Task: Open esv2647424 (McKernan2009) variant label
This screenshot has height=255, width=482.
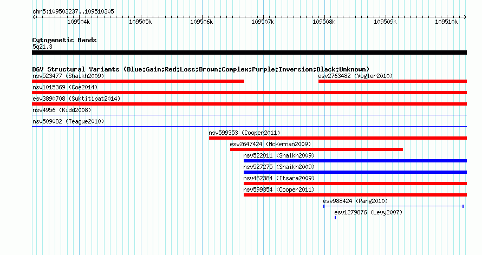Action: click(x=270, y=144)
